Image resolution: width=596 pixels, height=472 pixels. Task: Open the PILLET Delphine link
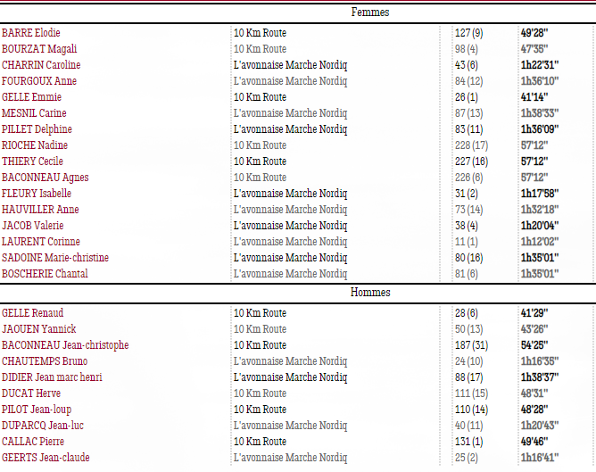[x=37, y=129]
